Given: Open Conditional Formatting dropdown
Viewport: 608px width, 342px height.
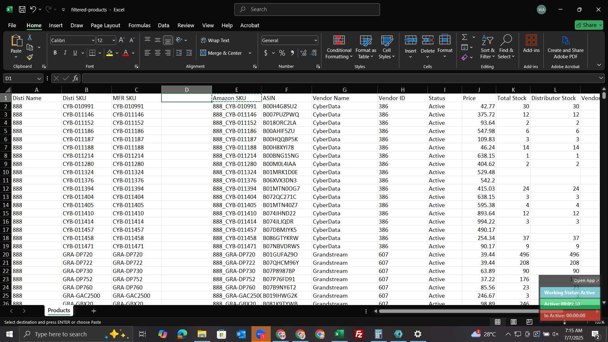Looking at the screenshot, I should coord(339,47).
